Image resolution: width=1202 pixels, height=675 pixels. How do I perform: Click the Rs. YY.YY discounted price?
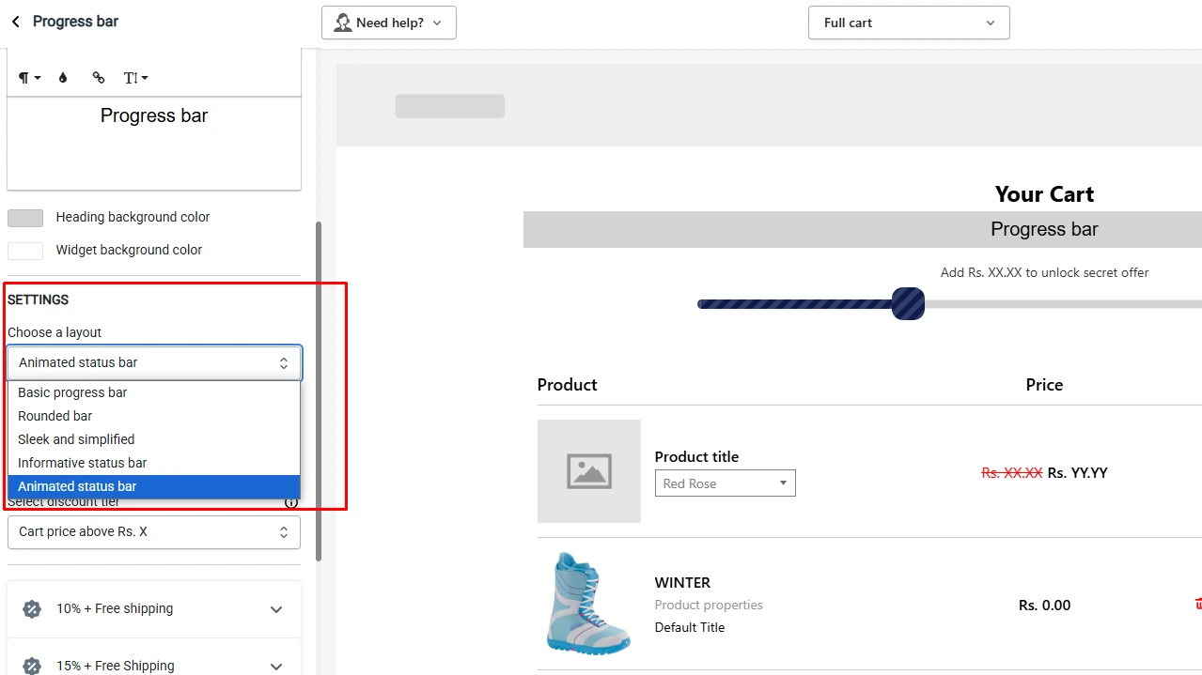(x=1077, y=472)
